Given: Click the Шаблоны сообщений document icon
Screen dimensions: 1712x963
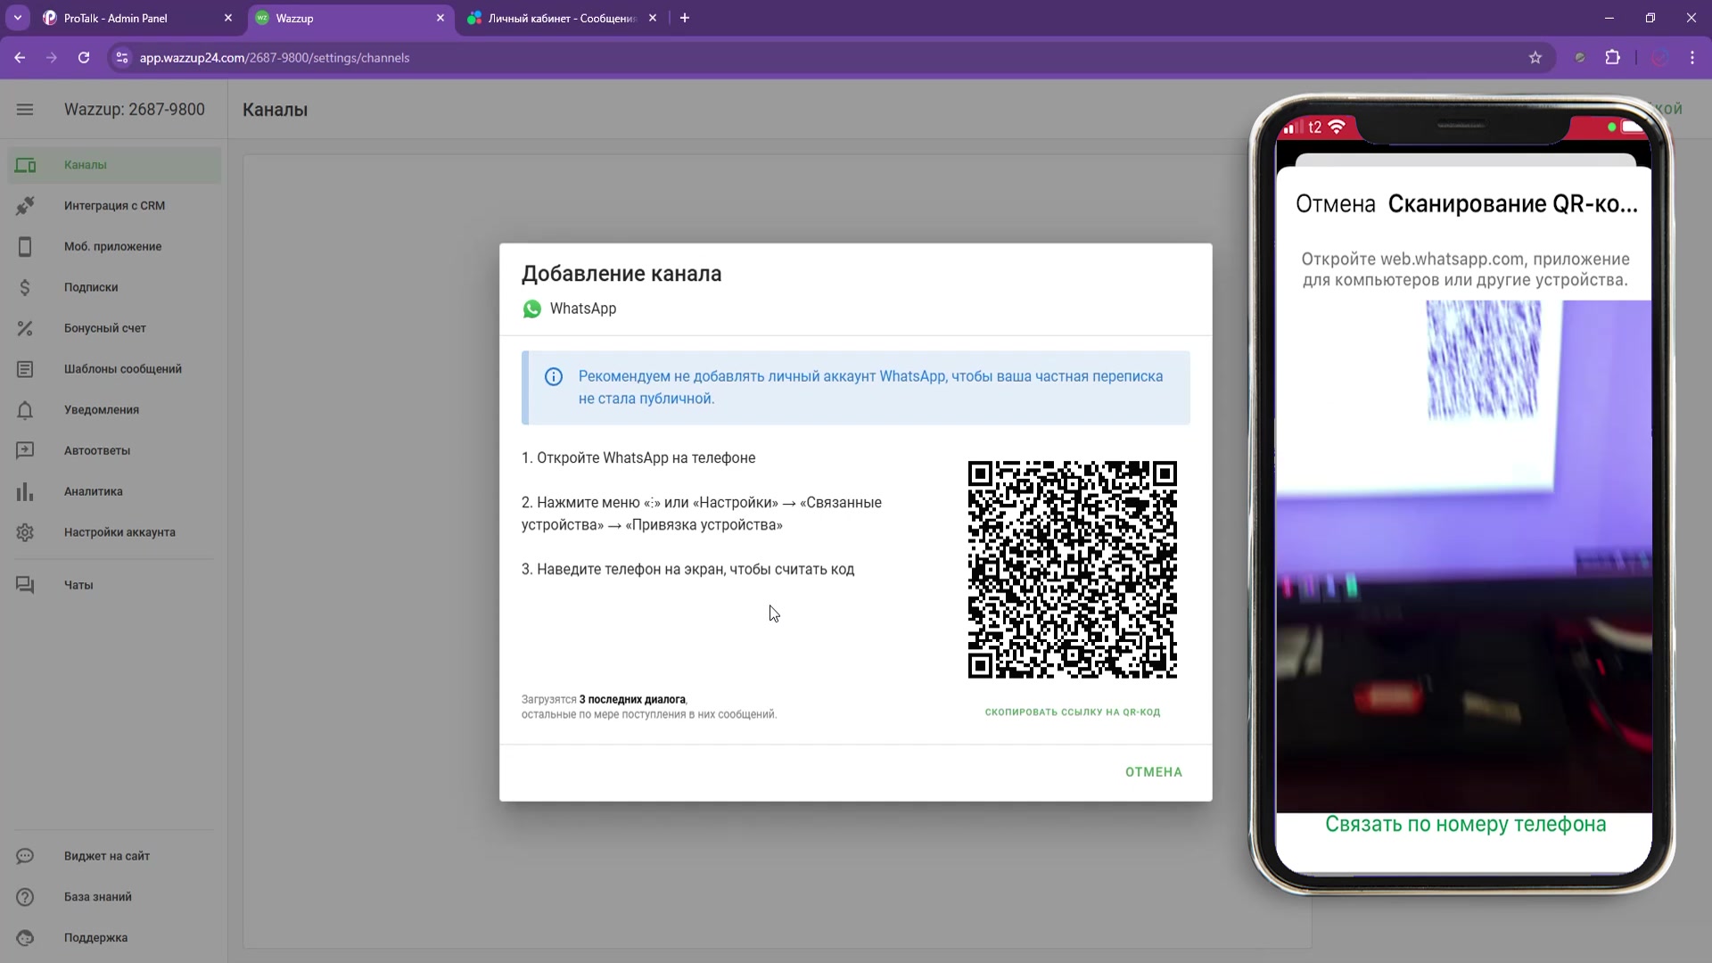Looking at the screenshot, I should pyautogui.click(x=25, y=369).
